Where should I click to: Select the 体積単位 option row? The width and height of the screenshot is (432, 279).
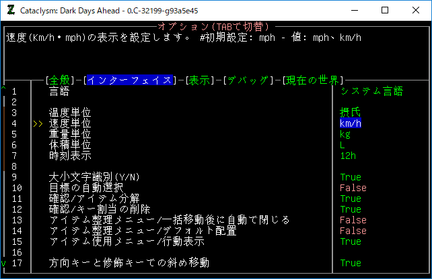coord(71,145)
